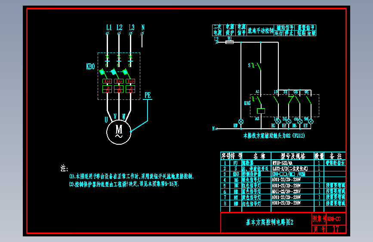
Task: Select the L1 phase terminal circle
Action: click(107, 33)
